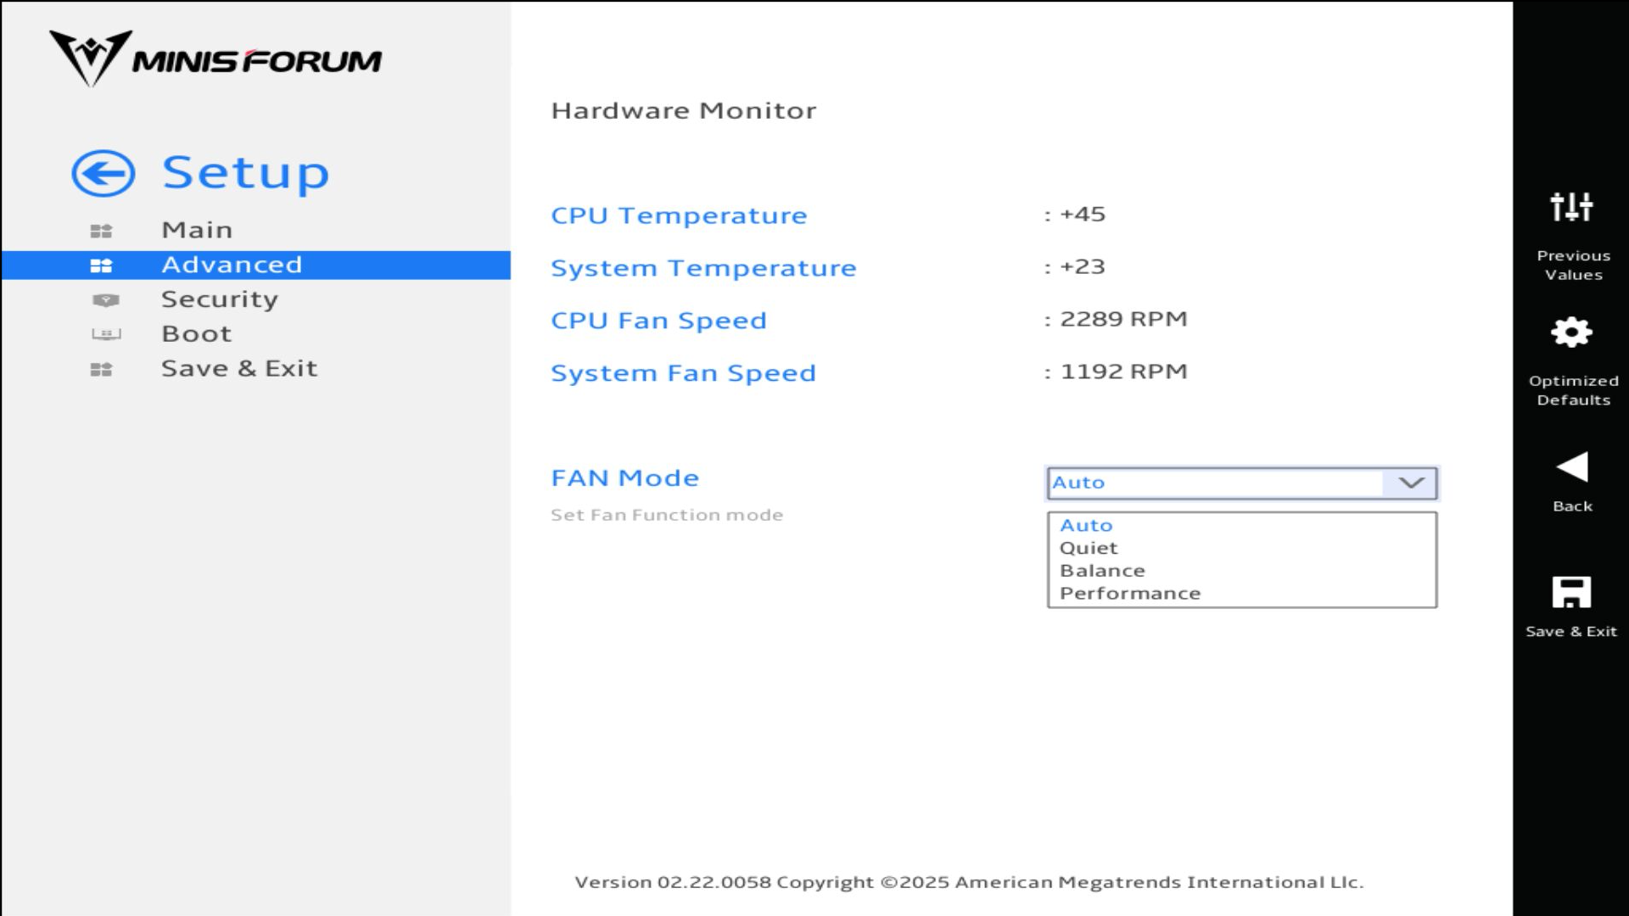Click the blue back arrow beside Setup
This screenshot has width=1629, height=916.
click(x=103, y=174)
